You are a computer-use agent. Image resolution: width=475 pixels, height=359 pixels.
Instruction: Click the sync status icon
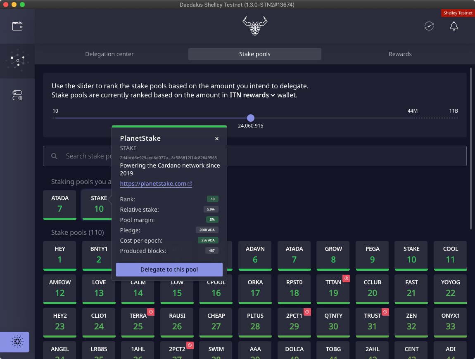click(429, 26)
